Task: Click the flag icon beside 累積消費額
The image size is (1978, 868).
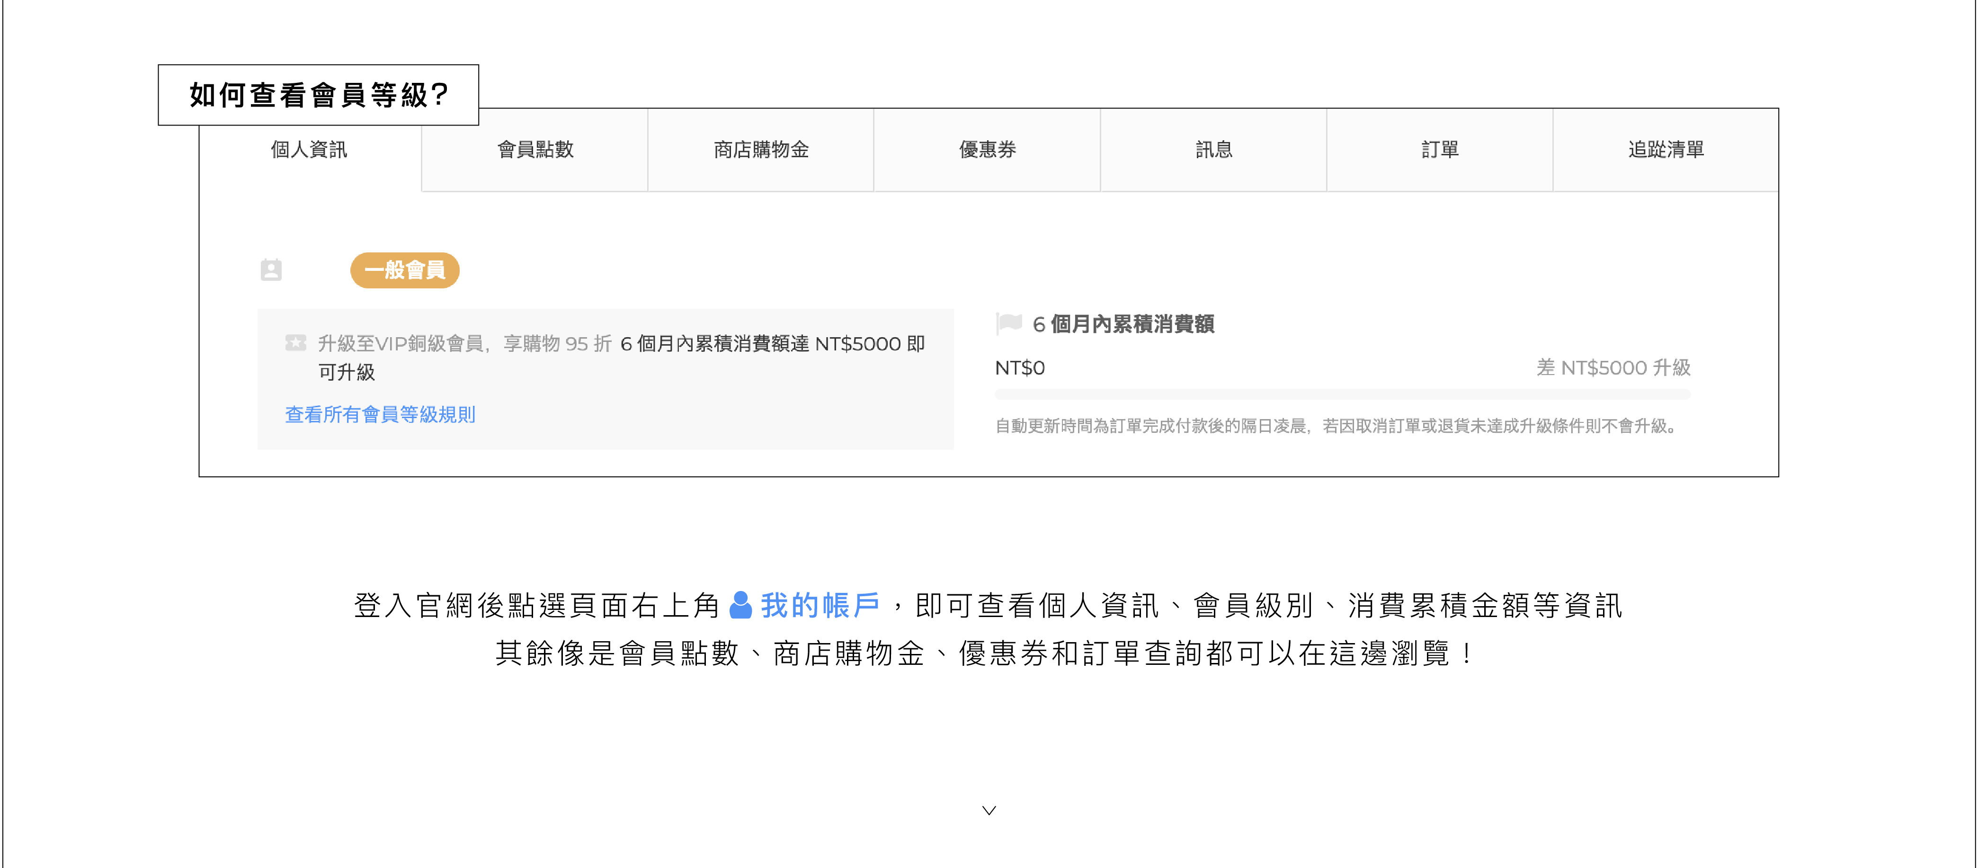Action: [1008, 323]
